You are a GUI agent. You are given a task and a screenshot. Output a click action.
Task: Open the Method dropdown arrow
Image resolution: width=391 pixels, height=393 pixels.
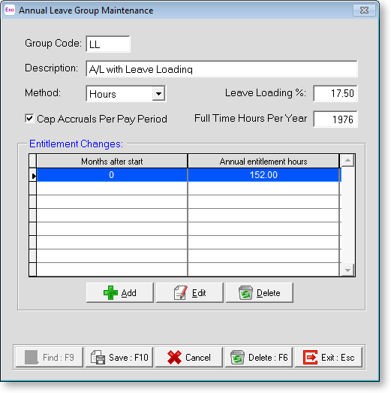tap(158, 94)
